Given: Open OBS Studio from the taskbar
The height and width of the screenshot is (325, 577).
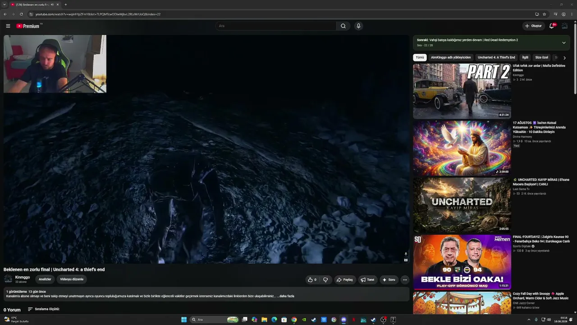Looking at the screenshot, I should pos(383,320).
